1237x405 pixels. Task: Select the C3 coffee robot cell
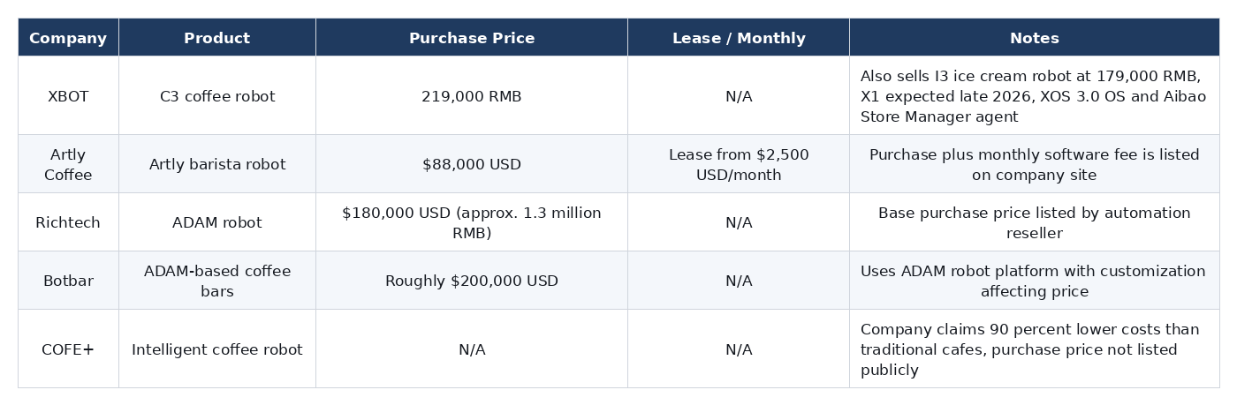[x=217, y=96]
